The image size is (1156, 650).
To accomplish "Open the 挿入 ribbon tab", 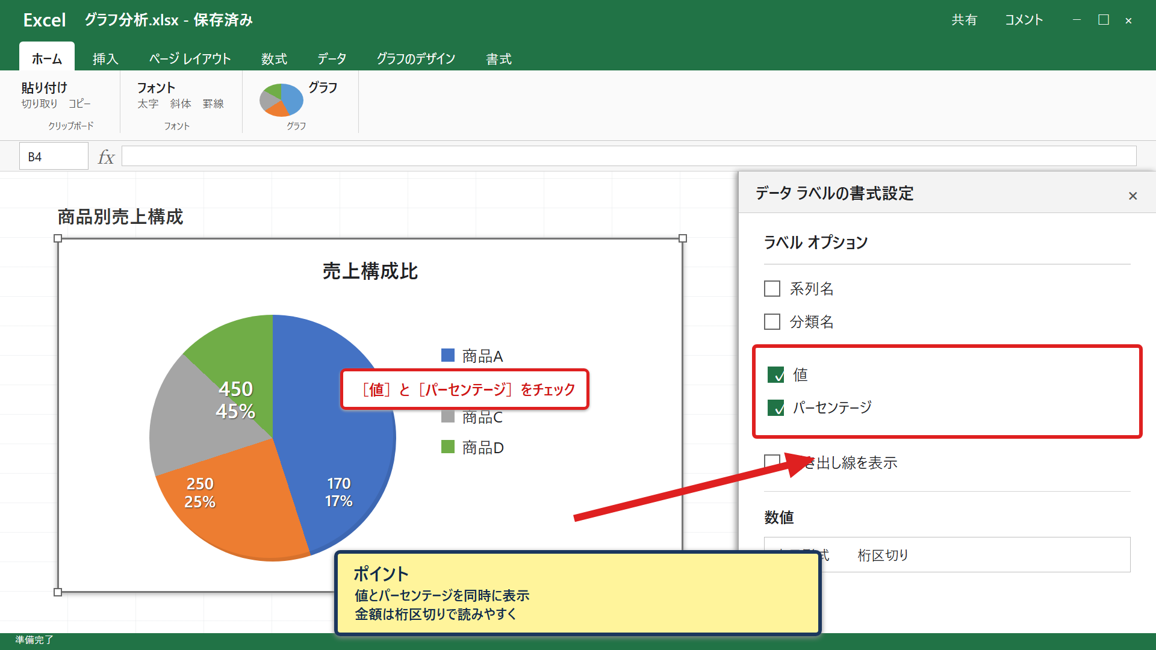I will [105, 58].
